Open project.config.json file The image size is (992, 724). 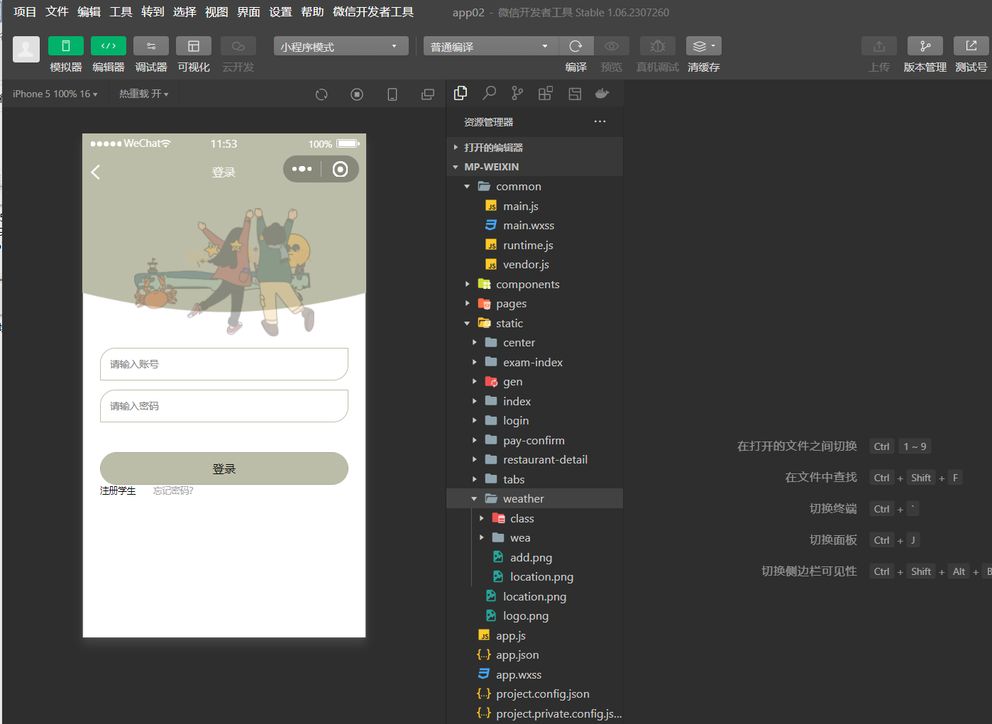point(535,694)
